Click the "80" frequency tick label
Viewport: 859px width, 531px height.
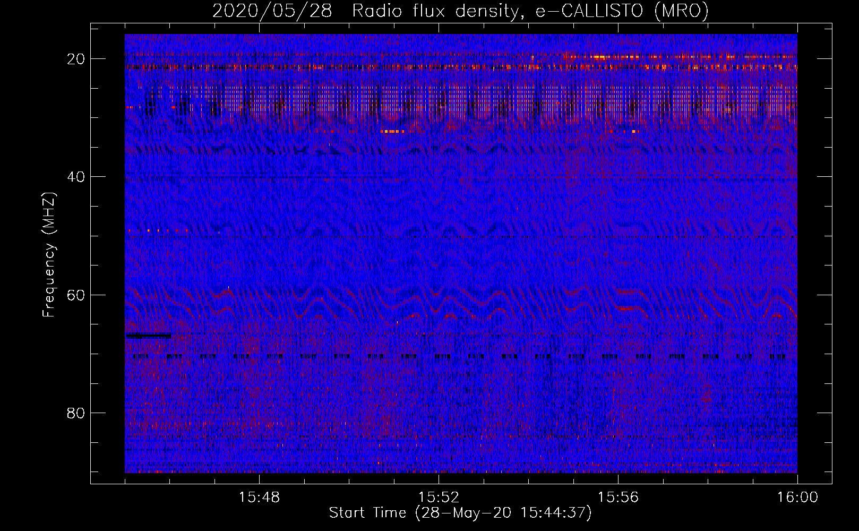76,413
